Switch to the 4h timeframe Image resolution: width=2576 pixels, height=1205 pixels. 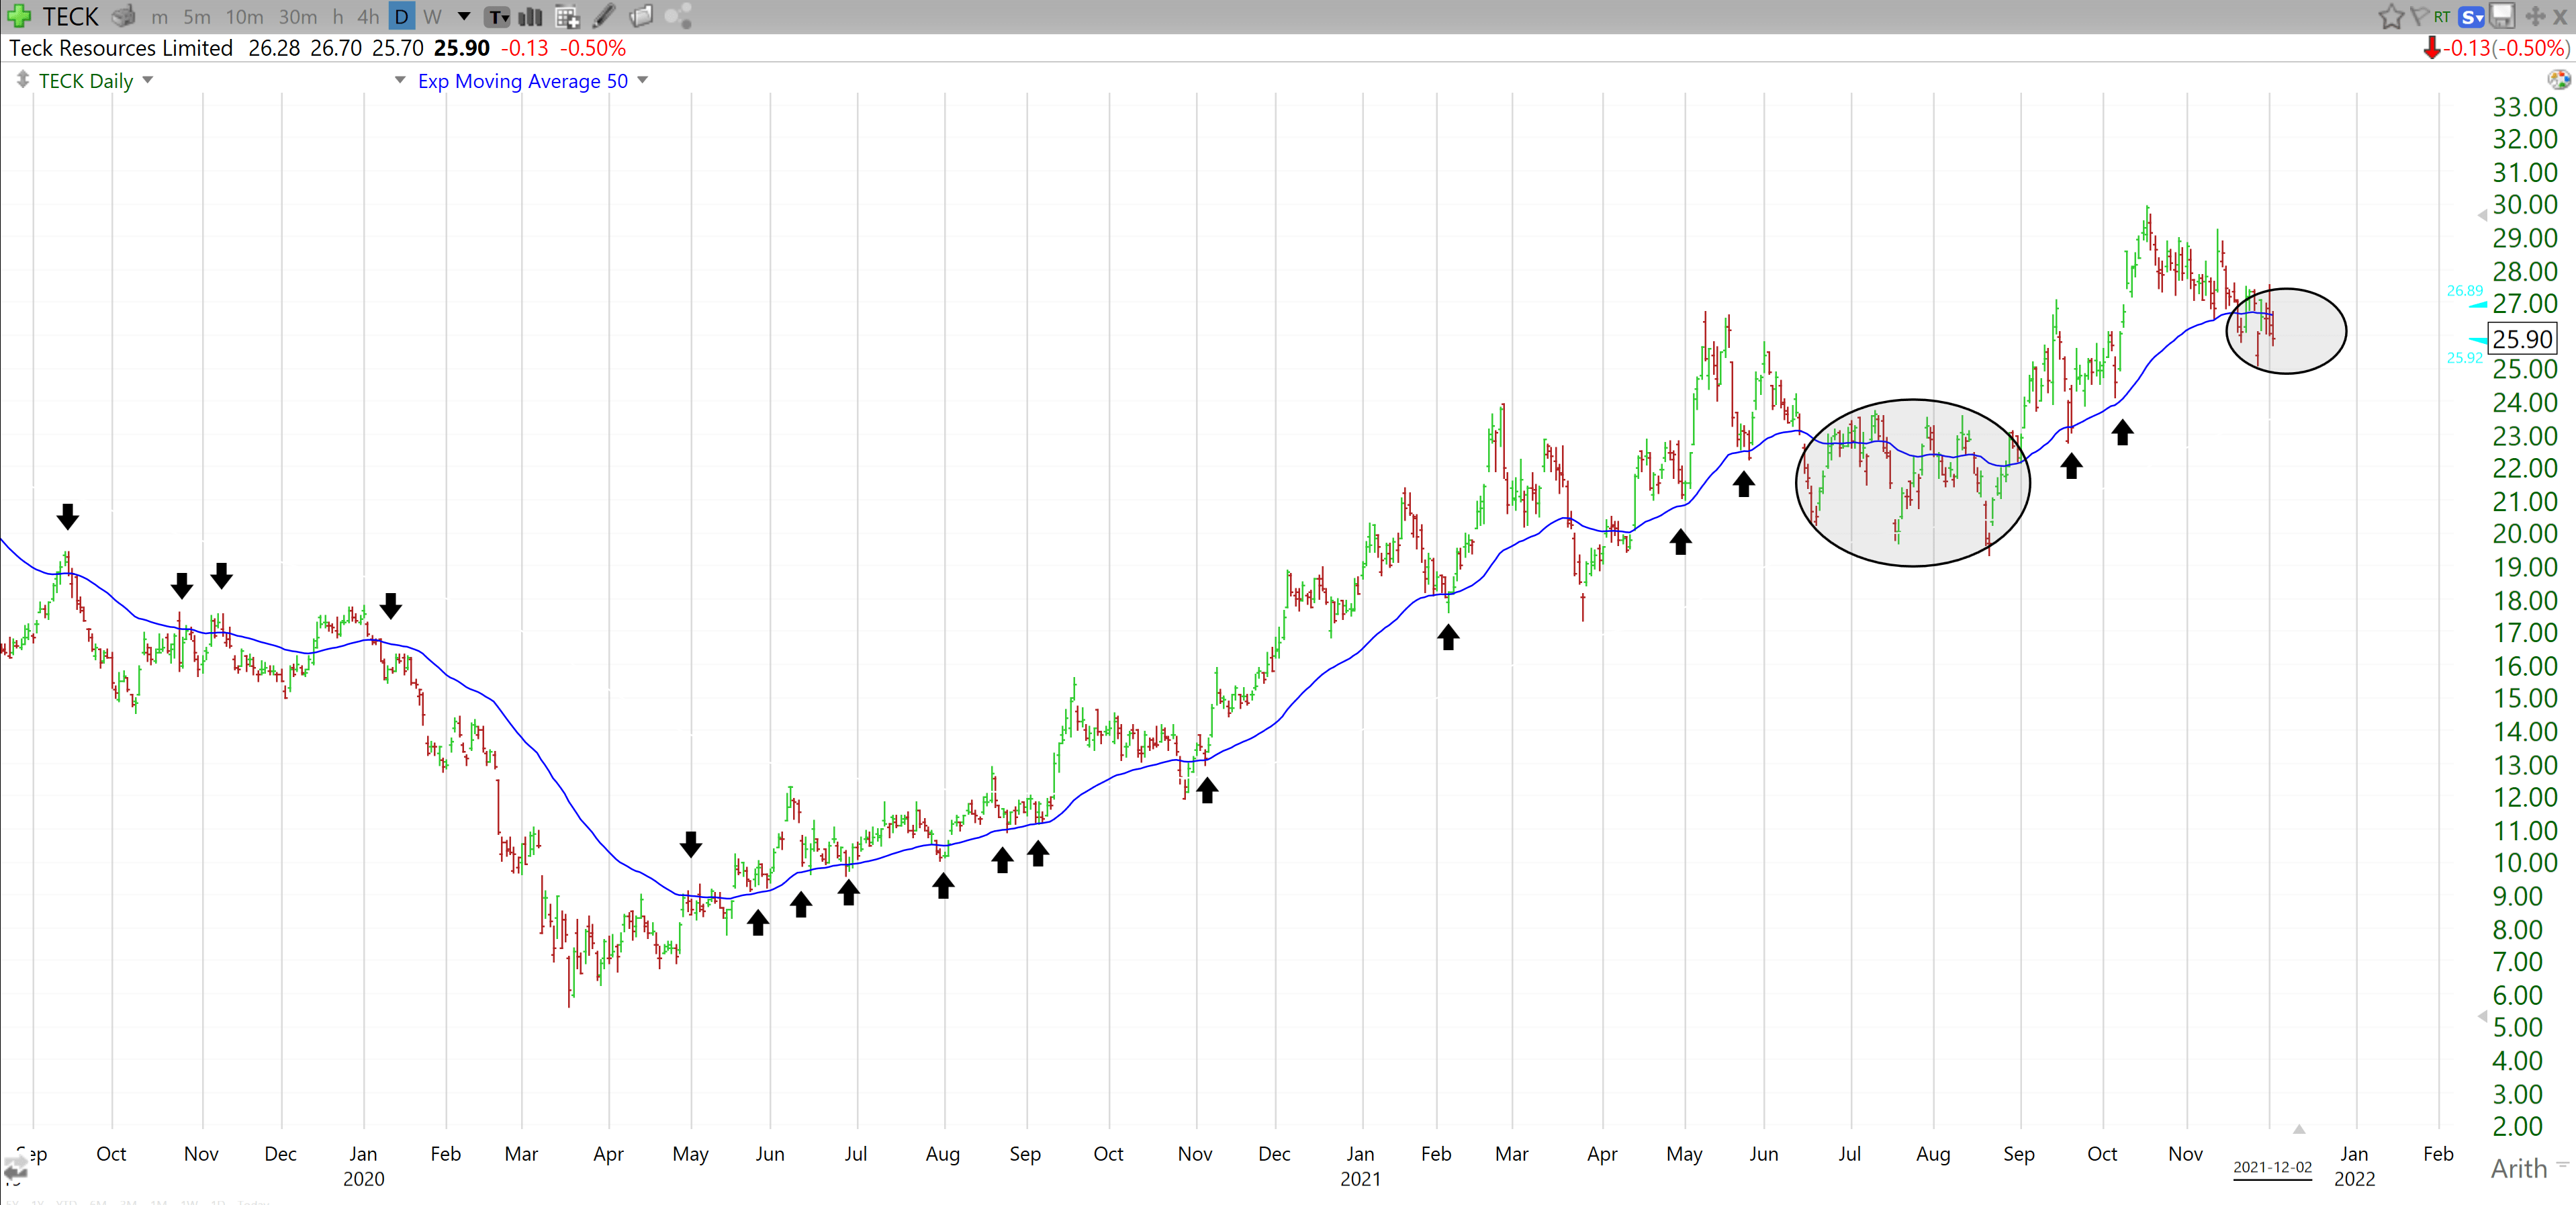tap(367, 17)
